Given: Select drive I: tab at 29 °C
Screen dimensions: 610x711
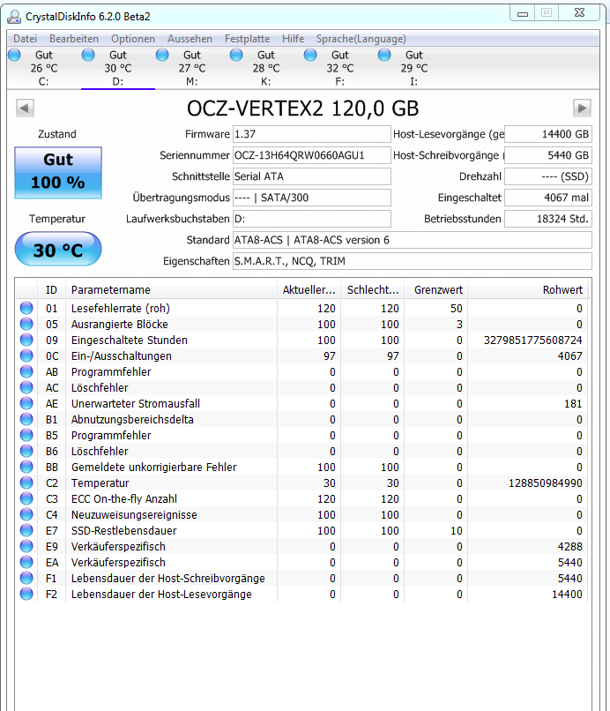Looking at the screenshot, I should pos(413,68).
